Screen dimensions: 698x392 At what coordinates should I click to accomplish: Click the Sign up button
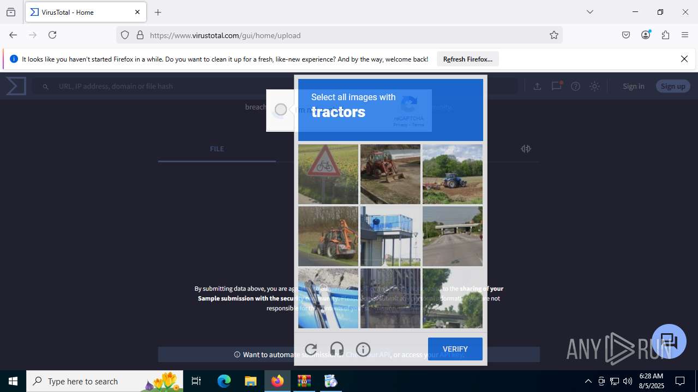(x=673, y=86)
